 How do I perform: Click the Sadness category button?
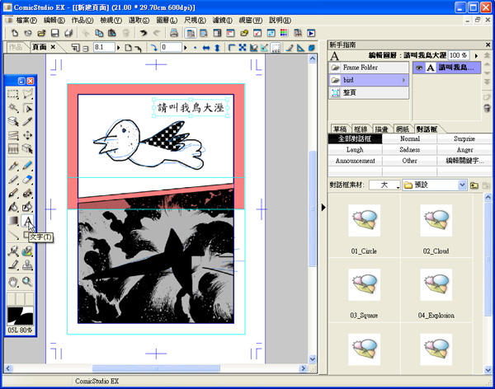pos(410,150)
